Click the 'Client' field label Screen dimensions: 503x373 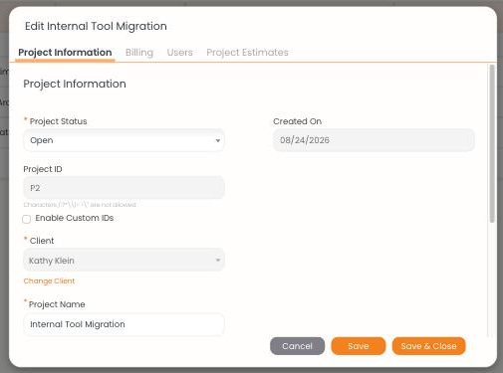[x=42, y=241]
